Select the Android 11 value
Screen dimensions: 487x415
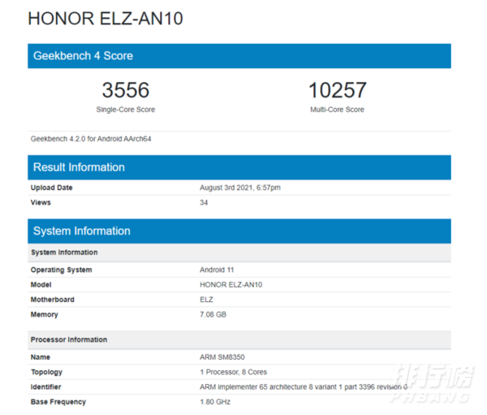point(217,270)
